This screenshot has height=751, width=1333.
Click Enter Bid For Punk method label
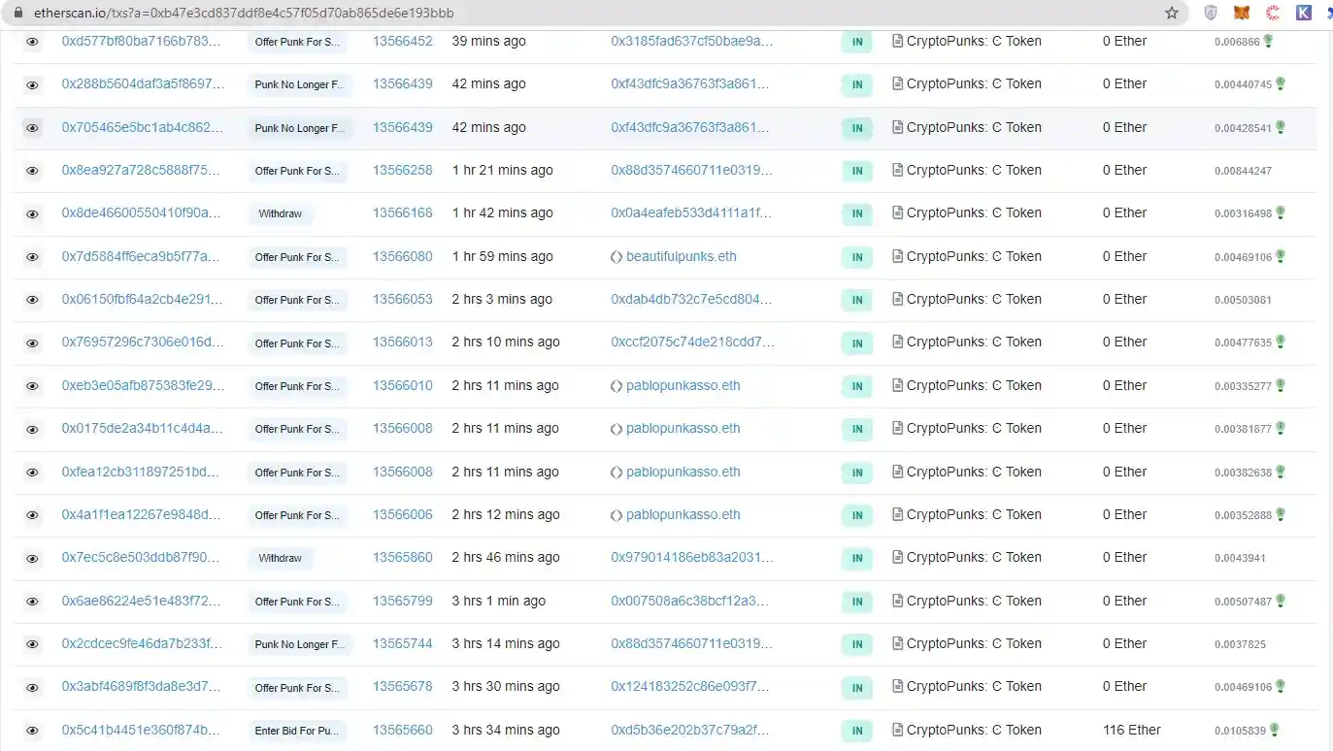click(296, 731)
